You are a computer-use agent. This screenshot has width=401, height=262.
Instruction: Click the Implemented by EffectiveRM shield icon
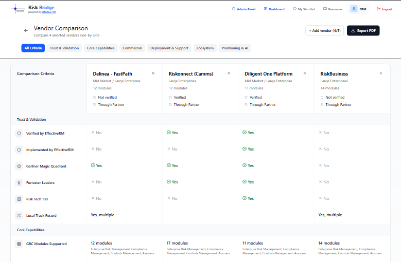pos(19,149)
